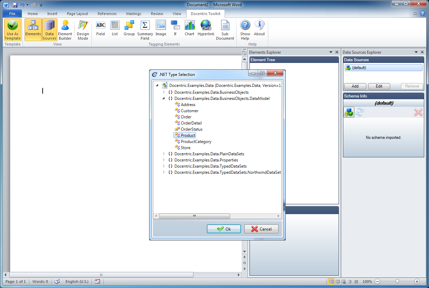This screenshot has height=288, width=429.
Task: Insert an Image tagging element
Action: click(161, 28)
